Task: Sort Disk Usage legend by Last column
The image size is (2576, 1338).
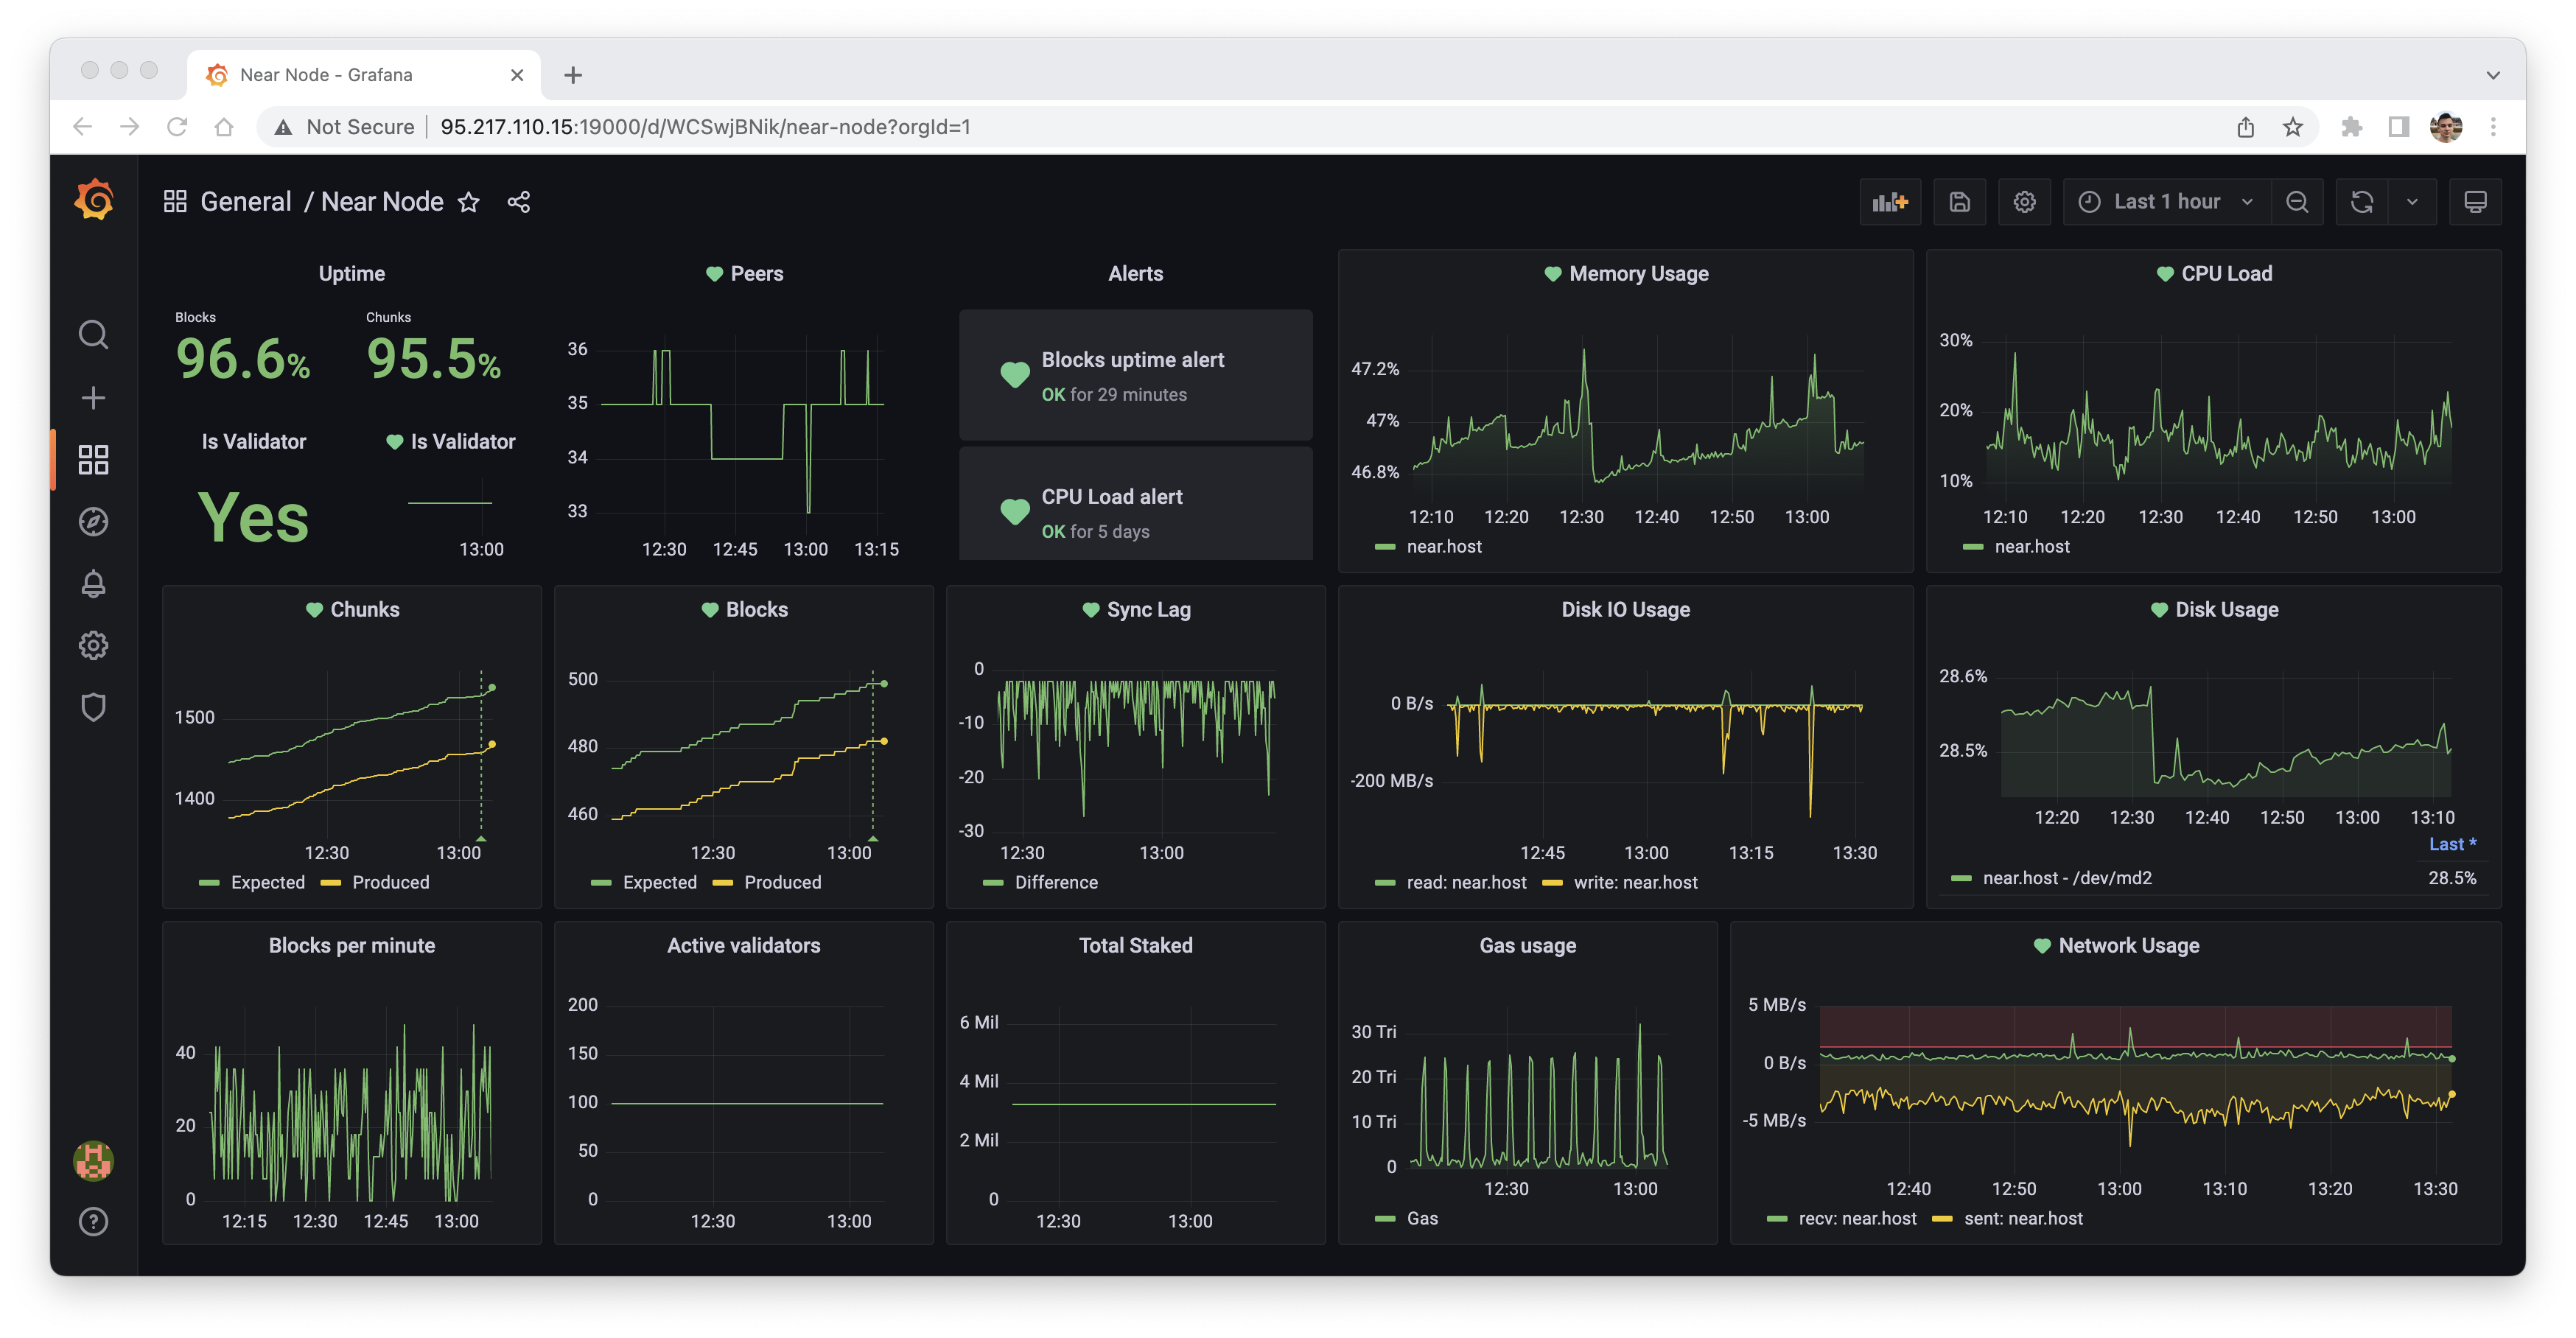Action: (x=2452, y=845)
